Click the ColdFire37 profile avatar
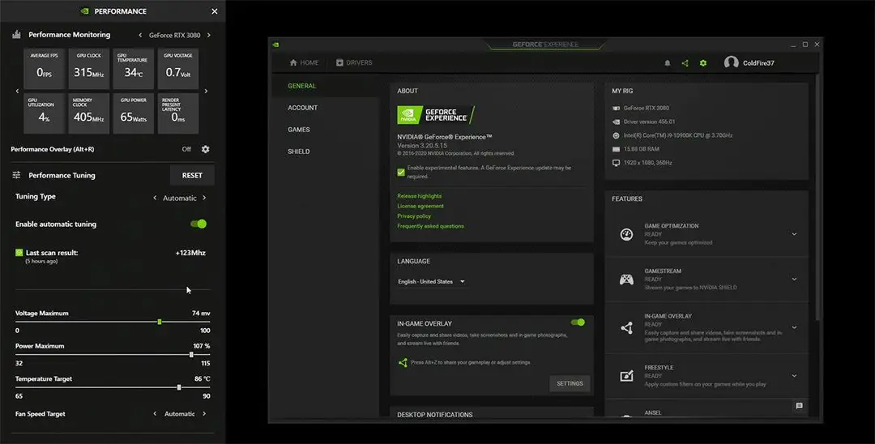875x444 pixels. [731, 62]
